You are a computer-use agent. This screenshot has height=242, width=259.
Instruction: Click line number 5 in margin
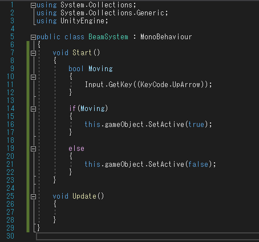[12, 36]
